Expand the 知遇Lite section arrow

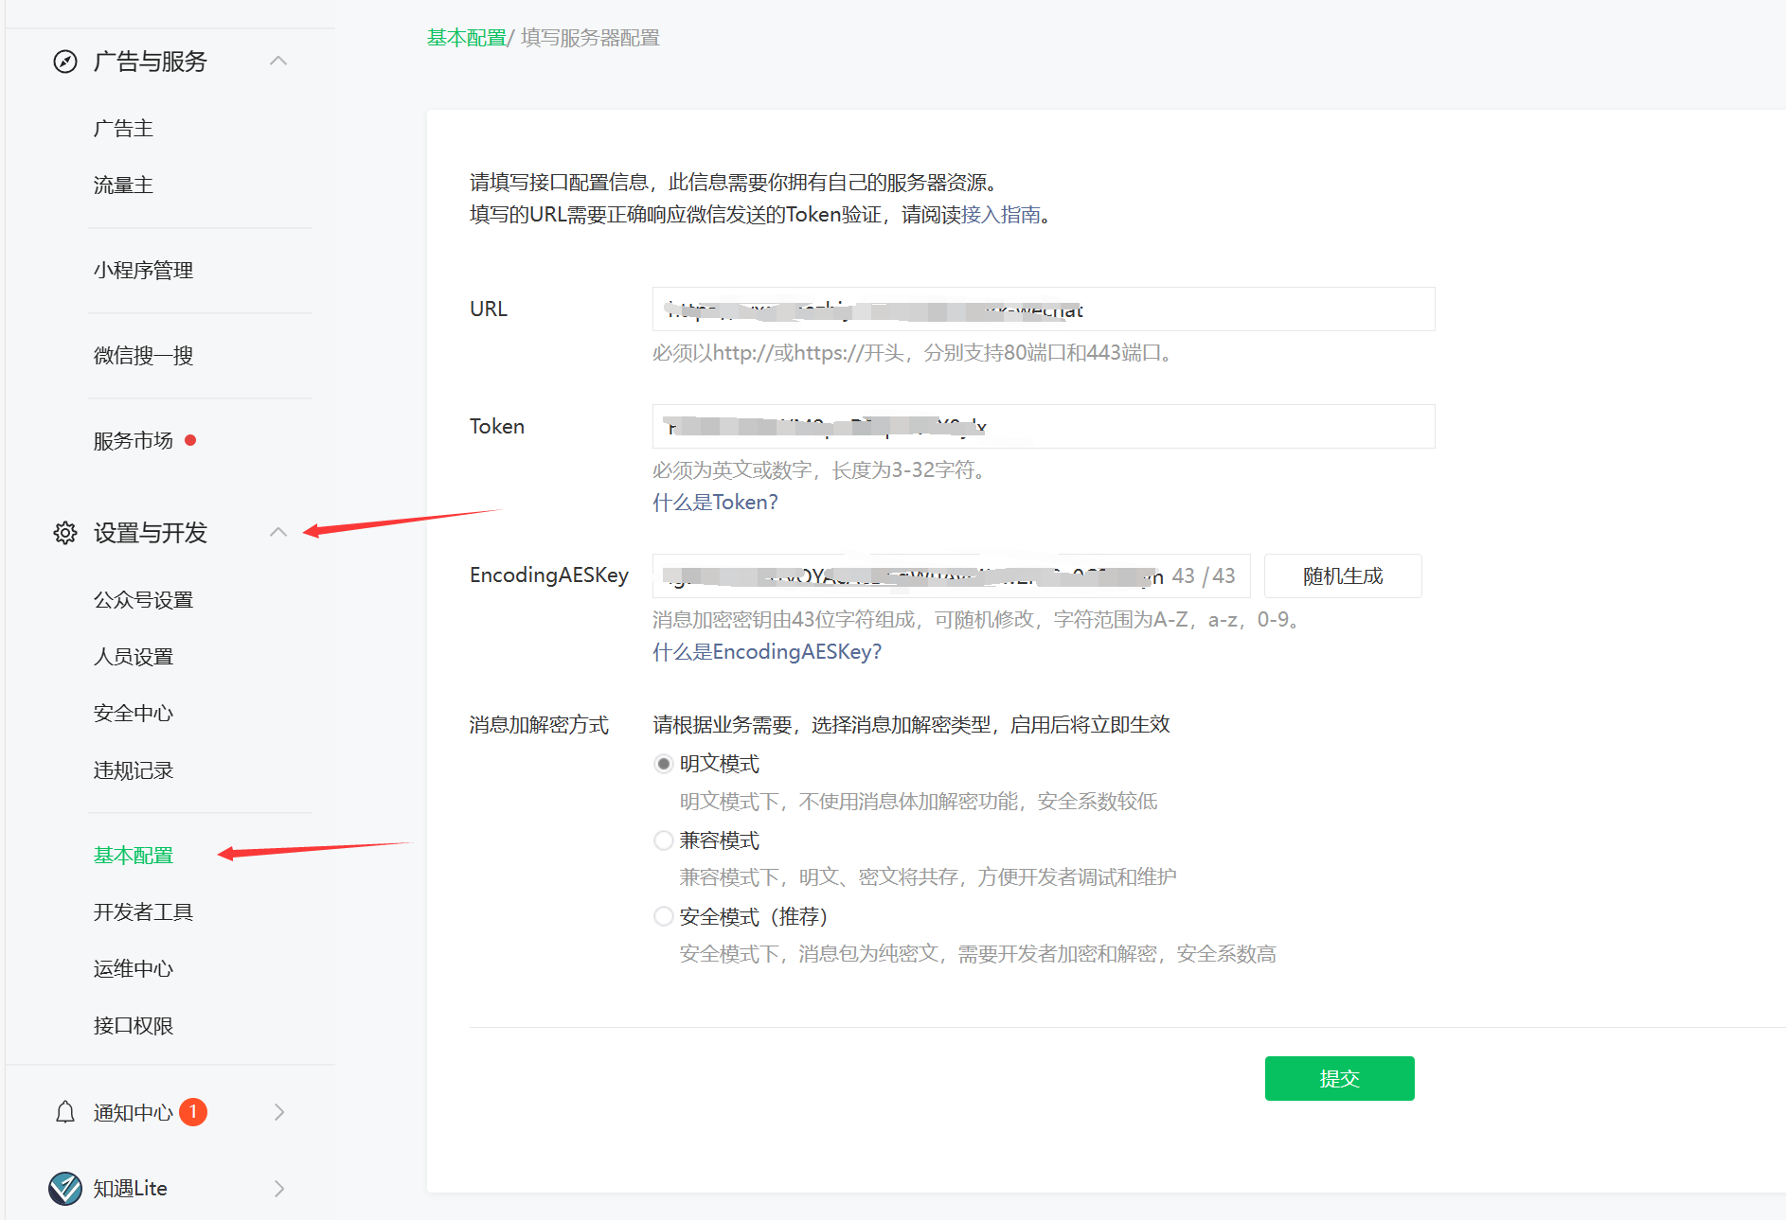pos(278,1188)
